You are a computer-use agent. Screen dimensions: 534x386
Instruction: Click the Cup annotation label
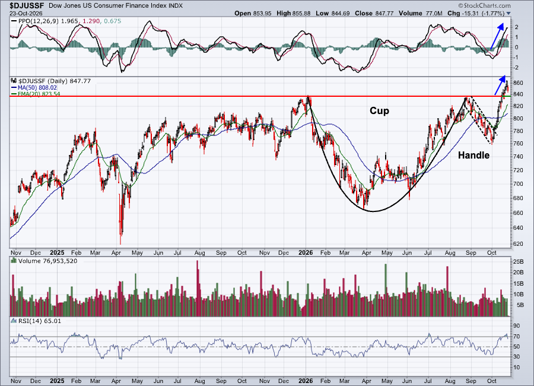[379, 111]
